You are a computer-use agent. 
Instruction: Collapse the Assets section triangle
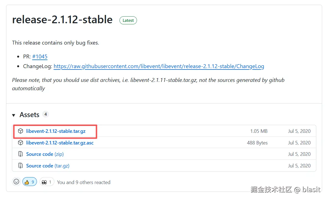tap(14, 115)
